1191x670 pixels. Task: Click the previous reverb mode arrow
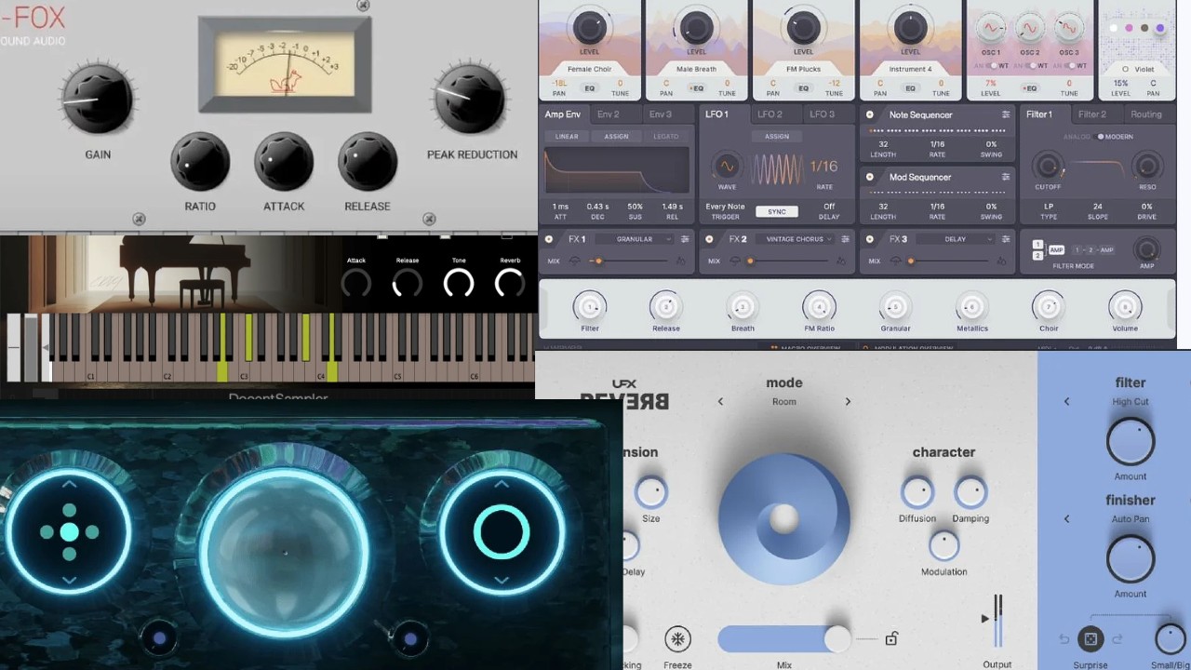pos(720,402)
